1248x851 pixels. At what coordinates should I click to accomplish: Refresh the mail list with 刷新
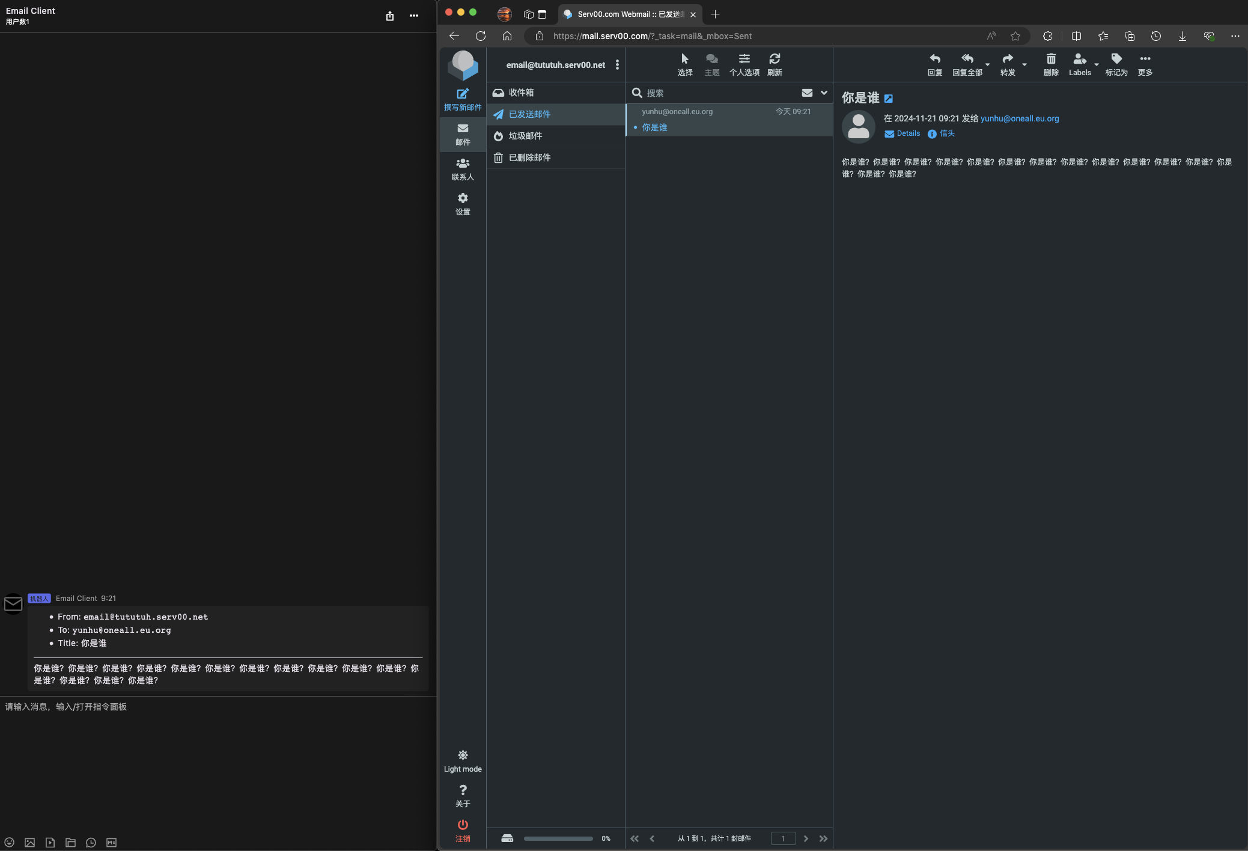tap(775, 65)
